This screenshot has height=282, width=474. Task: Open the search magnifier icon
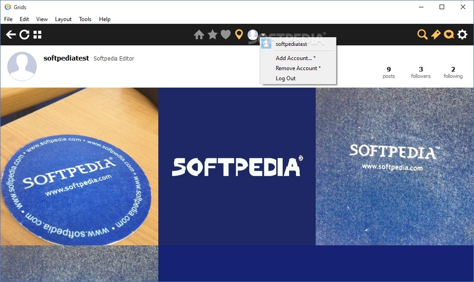point(422,34)
